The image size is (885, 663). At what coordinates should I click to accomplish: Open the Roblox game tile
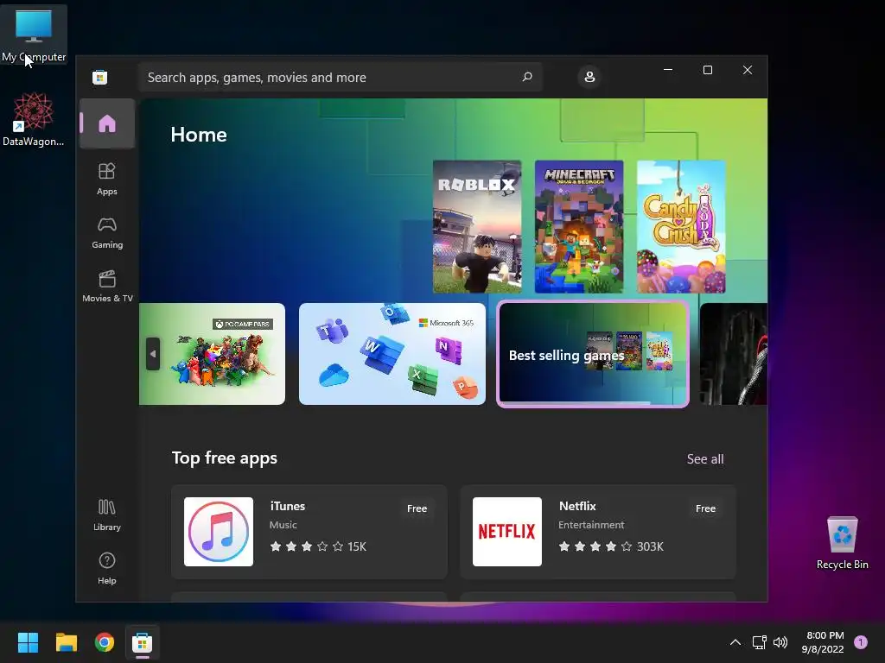pyautogui.click(x=477, y=227)
